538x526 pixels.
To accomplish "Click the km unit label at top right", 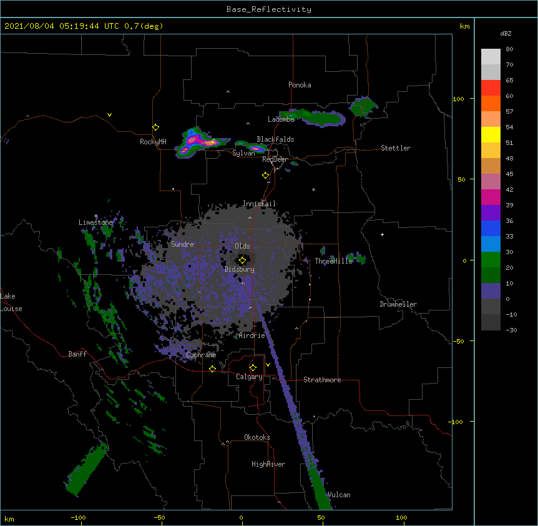I will click(465, 26).
